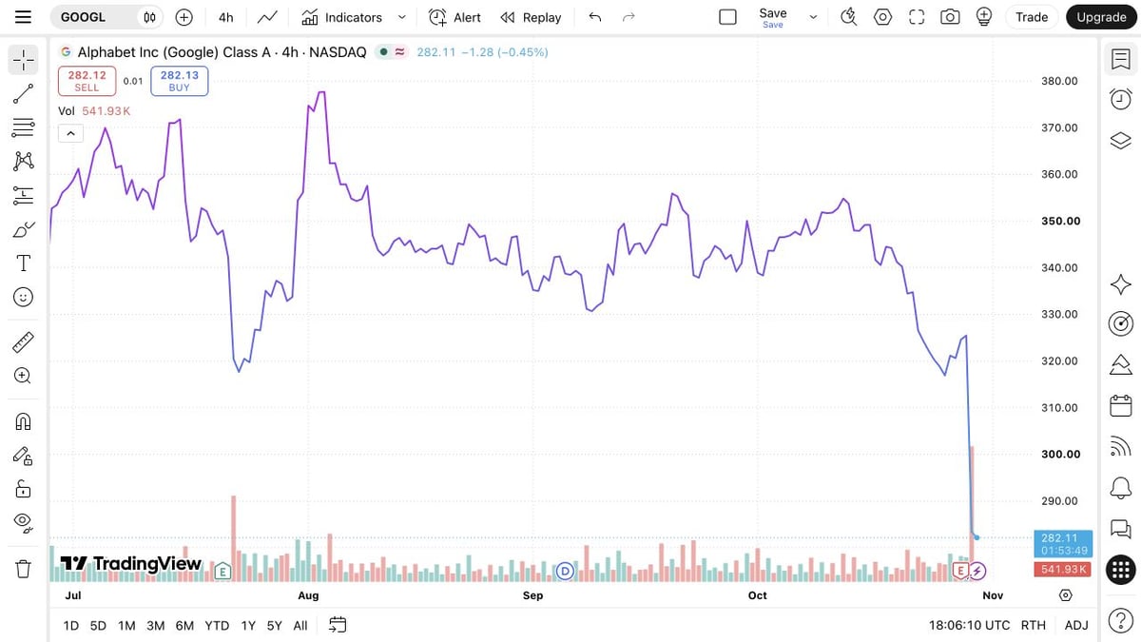The width and height of the screenshot is (1141, 642).
Task: Select the All date range
Action: point(300,625)
